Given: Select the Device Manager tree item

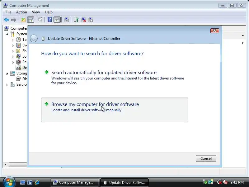Looking at the screenshot, I should (21, 68).
